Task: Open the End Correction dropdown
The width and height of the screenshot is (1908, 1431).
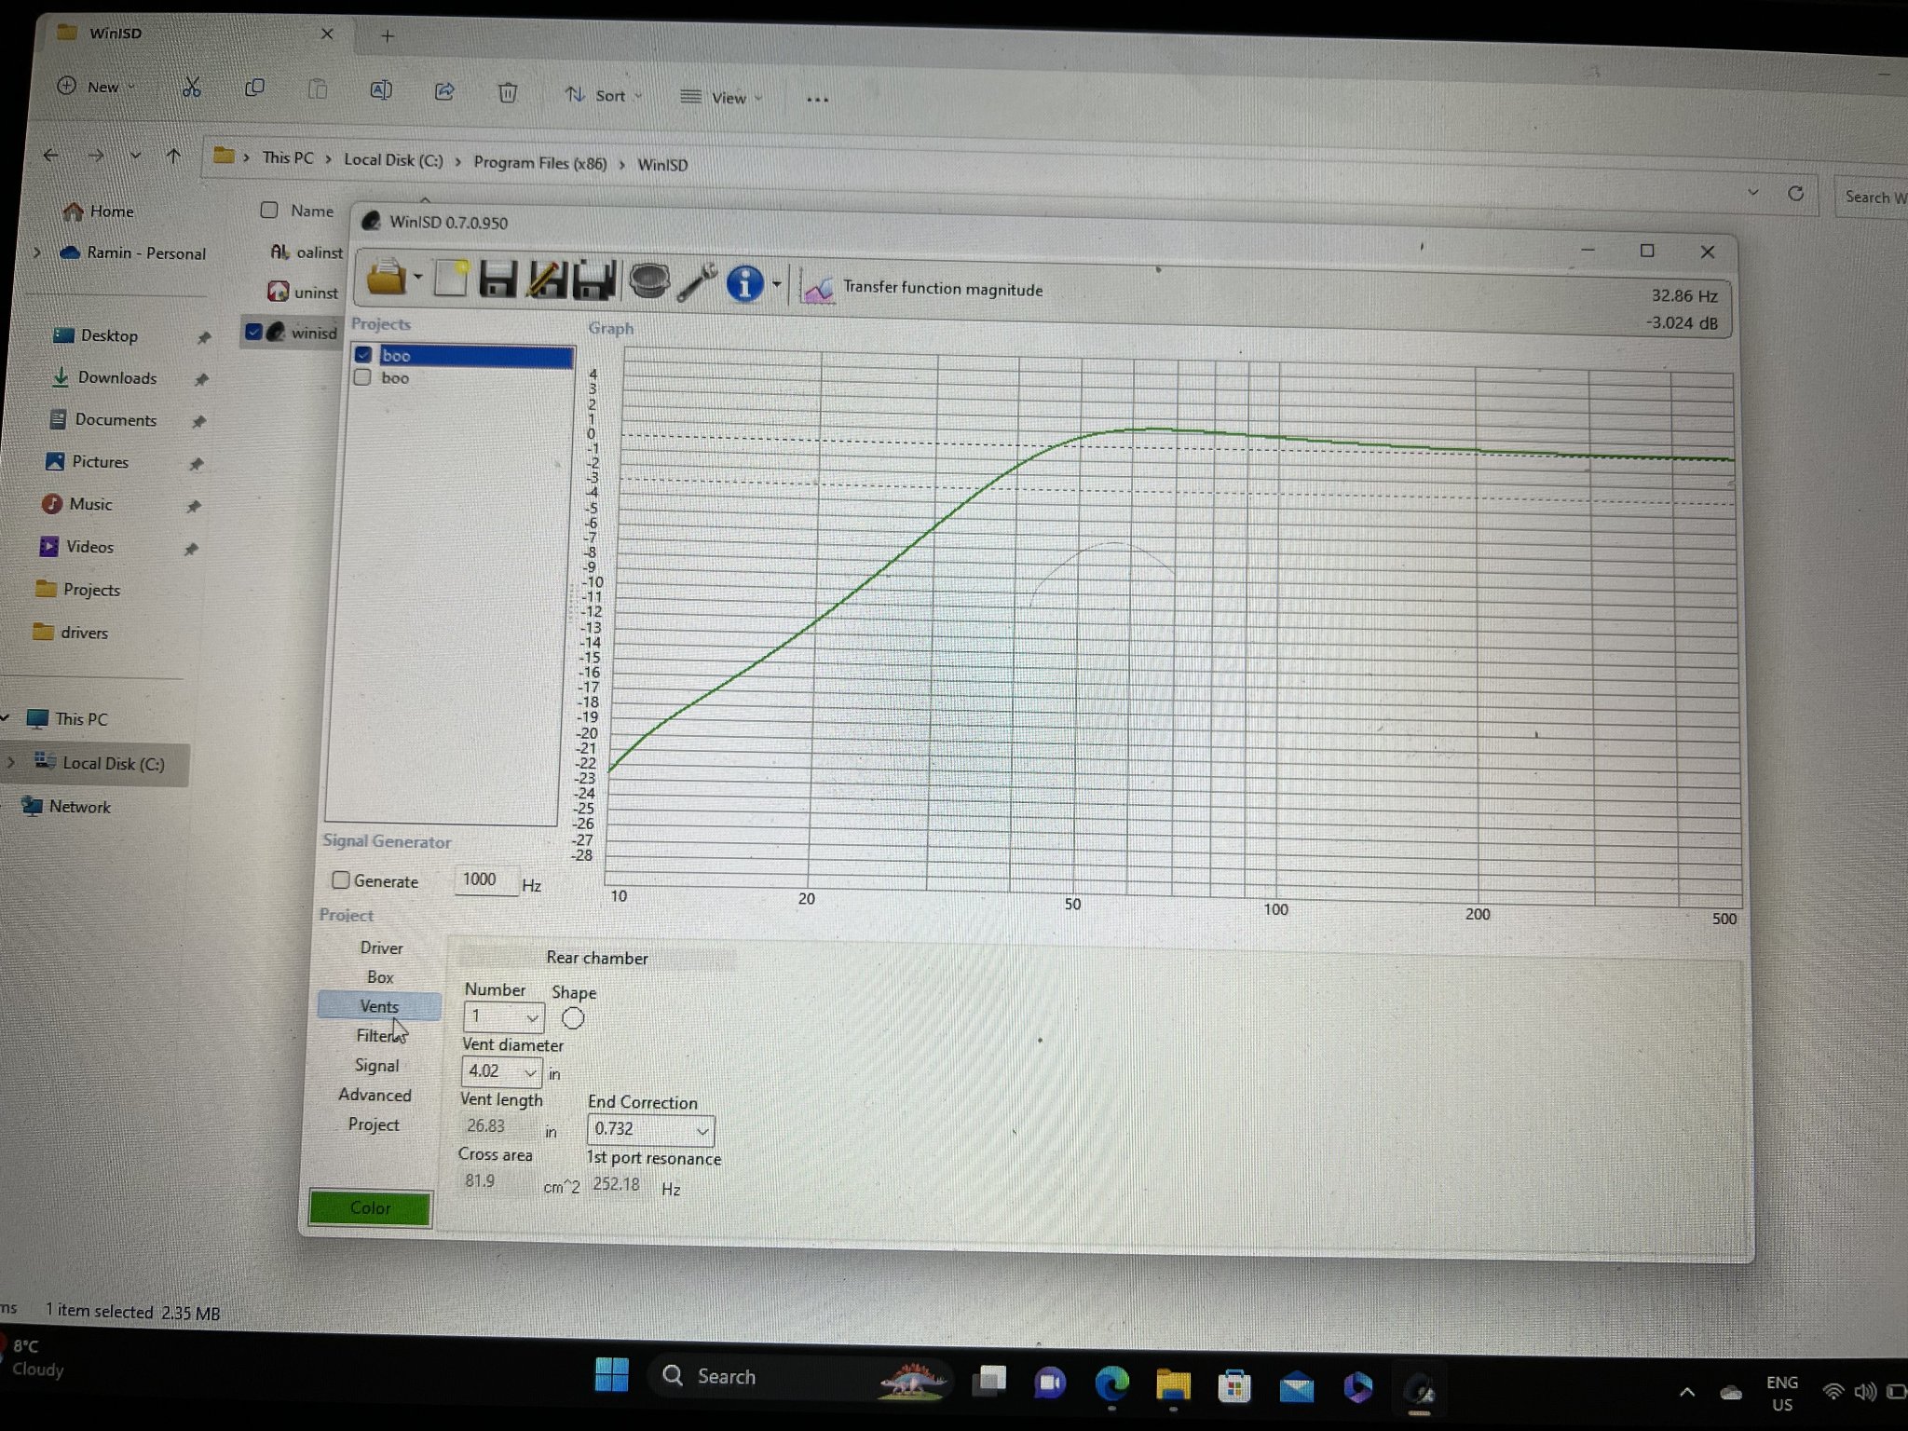Action: (702, 1131)
